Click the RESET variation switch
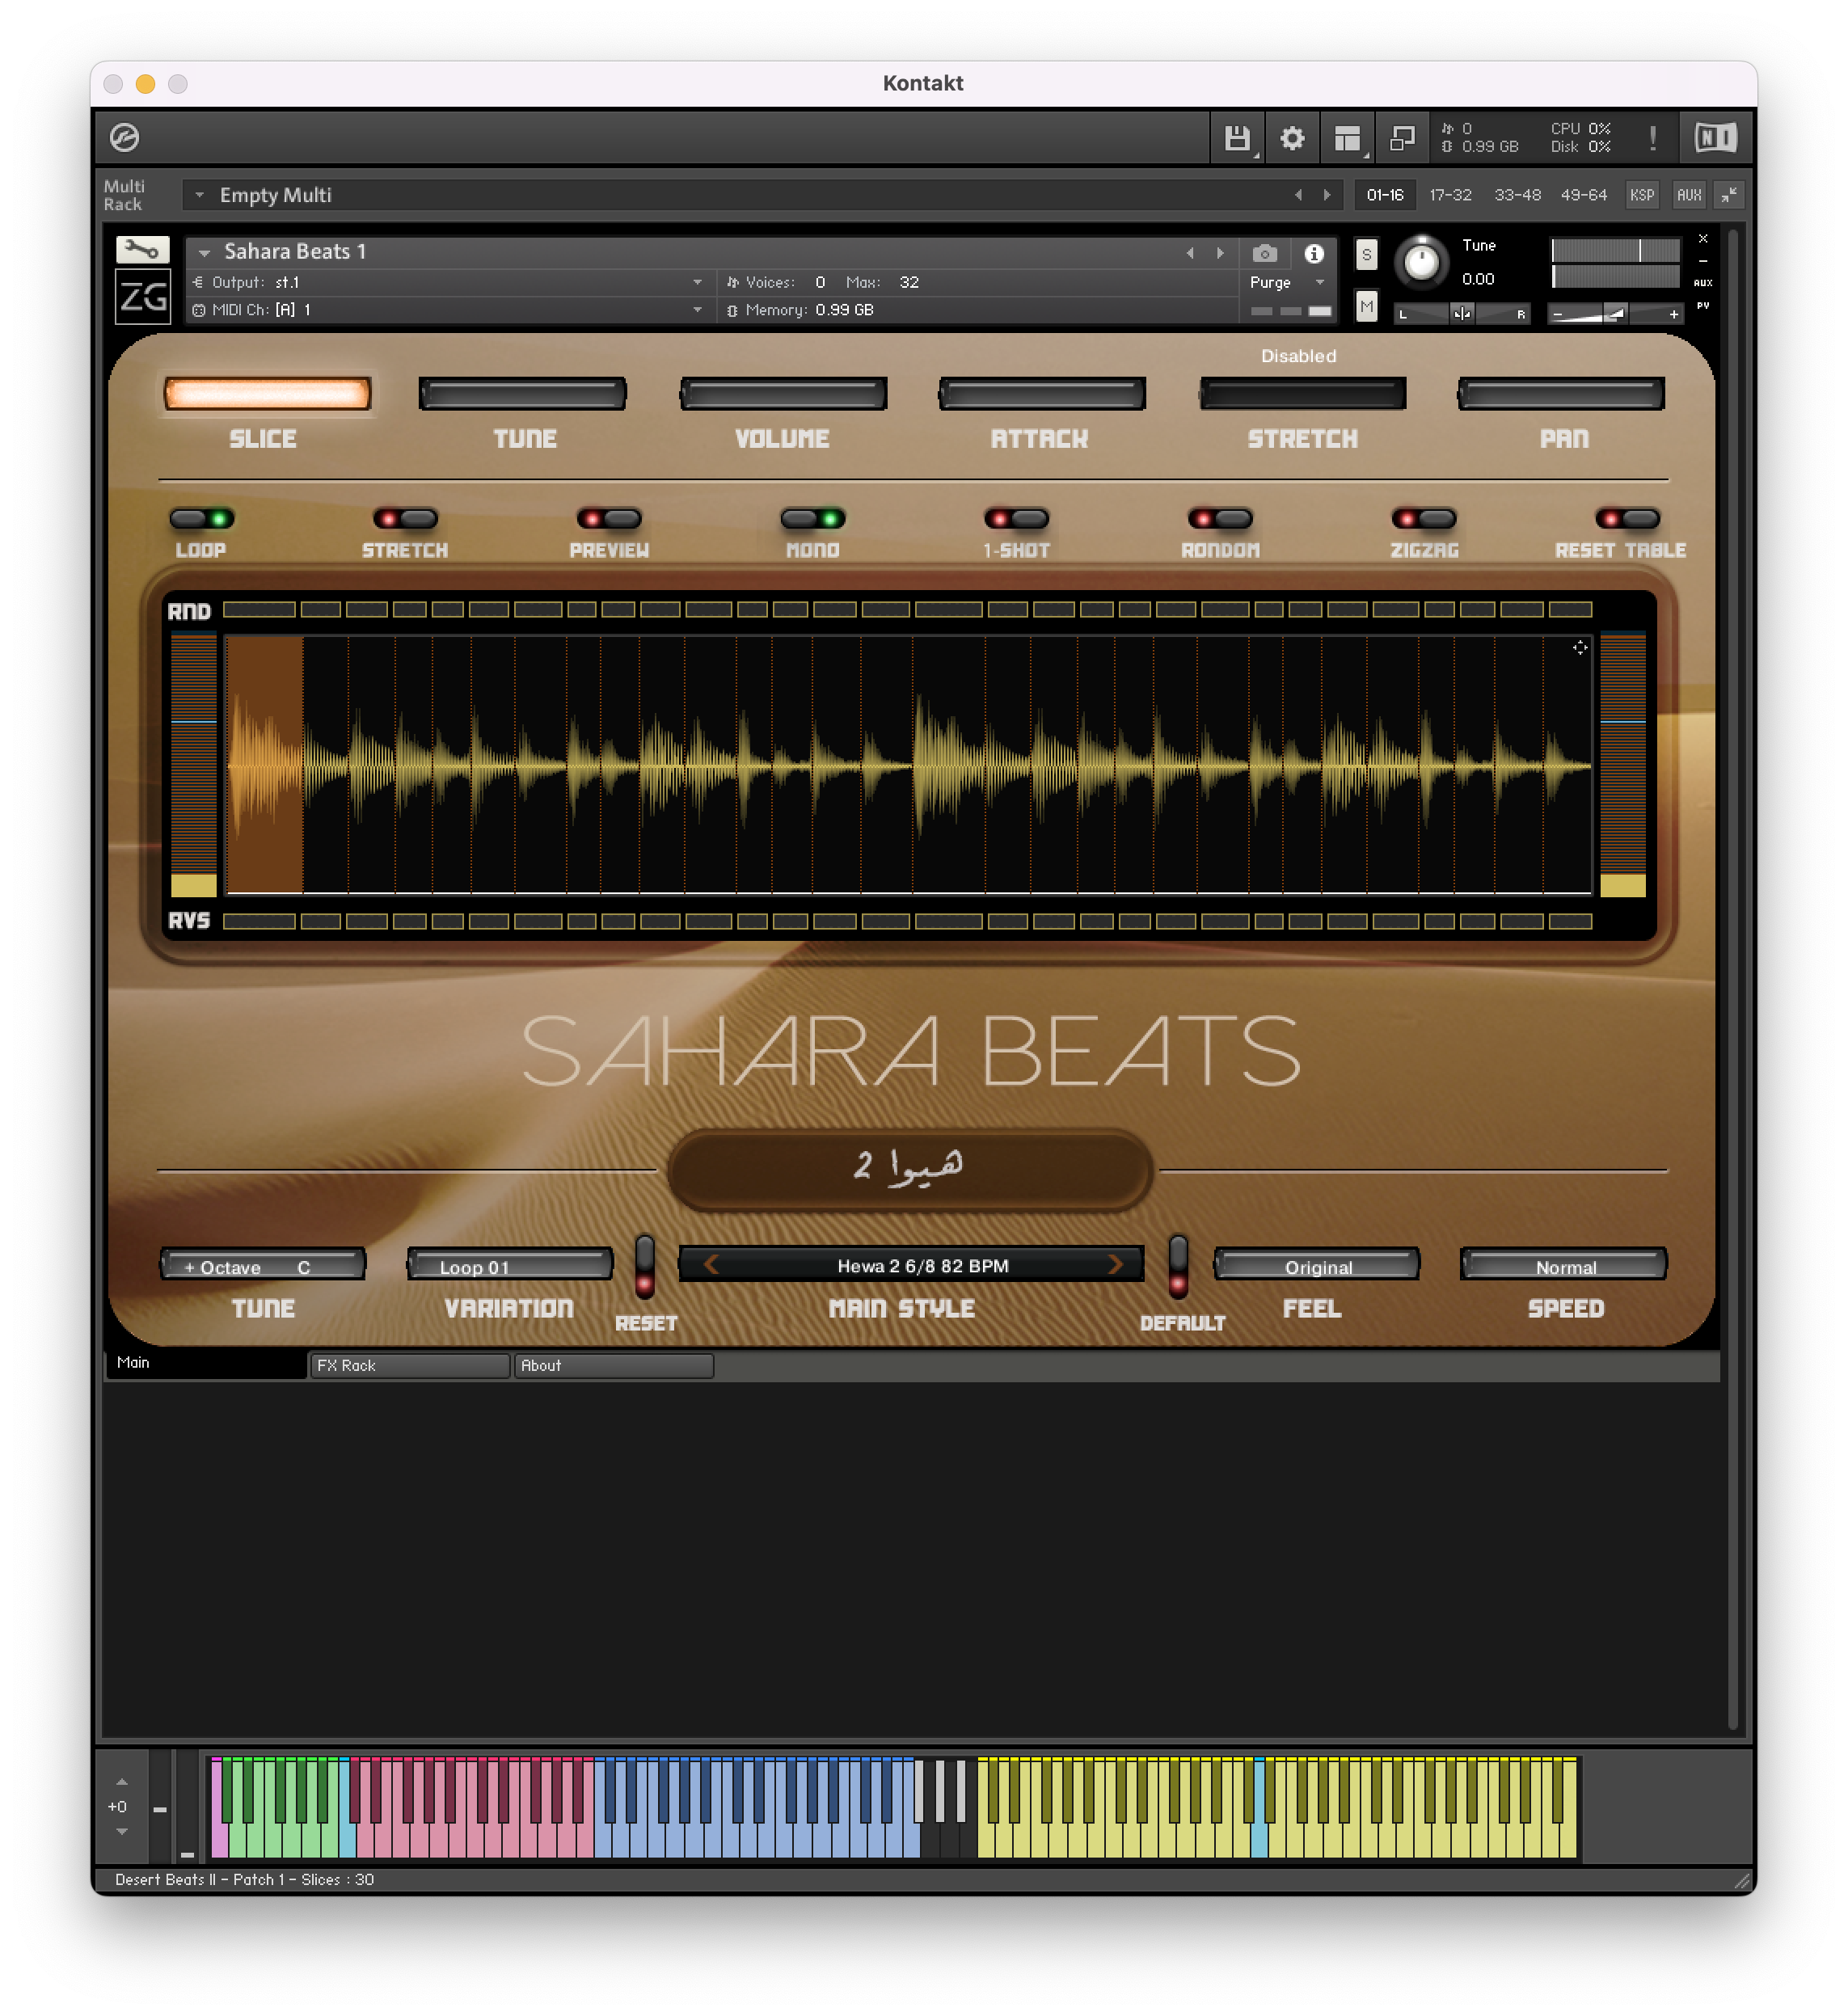Viewport: 1848px width, 2016px height. point(645,1265)
